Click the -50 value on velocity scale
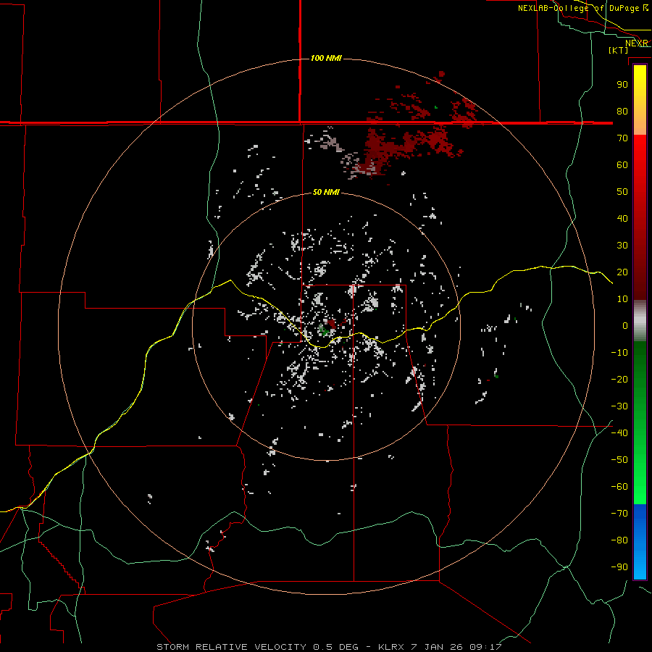Viewport: 652px width, 652px height. tap(619, 460)
